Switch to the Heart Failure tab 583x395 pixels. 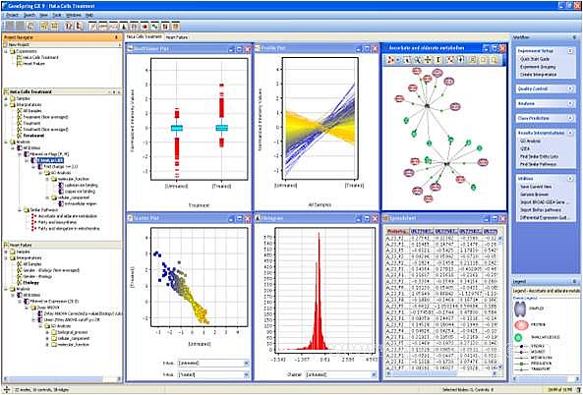click(x=177, y=37)
